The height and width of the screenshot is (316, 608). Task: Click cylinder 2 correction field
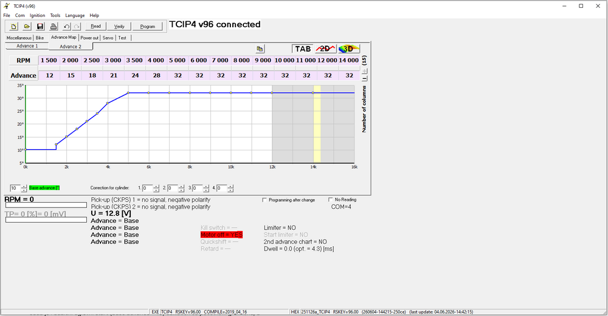tap(173, 188)
